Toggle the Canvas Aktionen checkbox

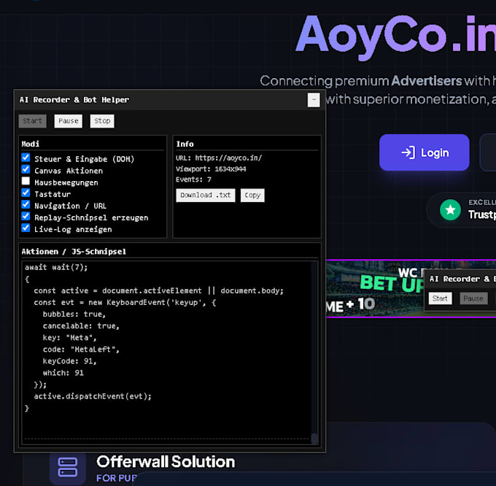[26, 169]
